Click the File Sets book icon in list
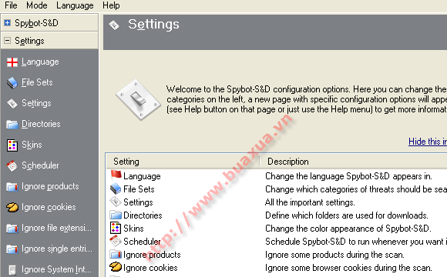The image size is (447, 277). [x=116, y=189]
